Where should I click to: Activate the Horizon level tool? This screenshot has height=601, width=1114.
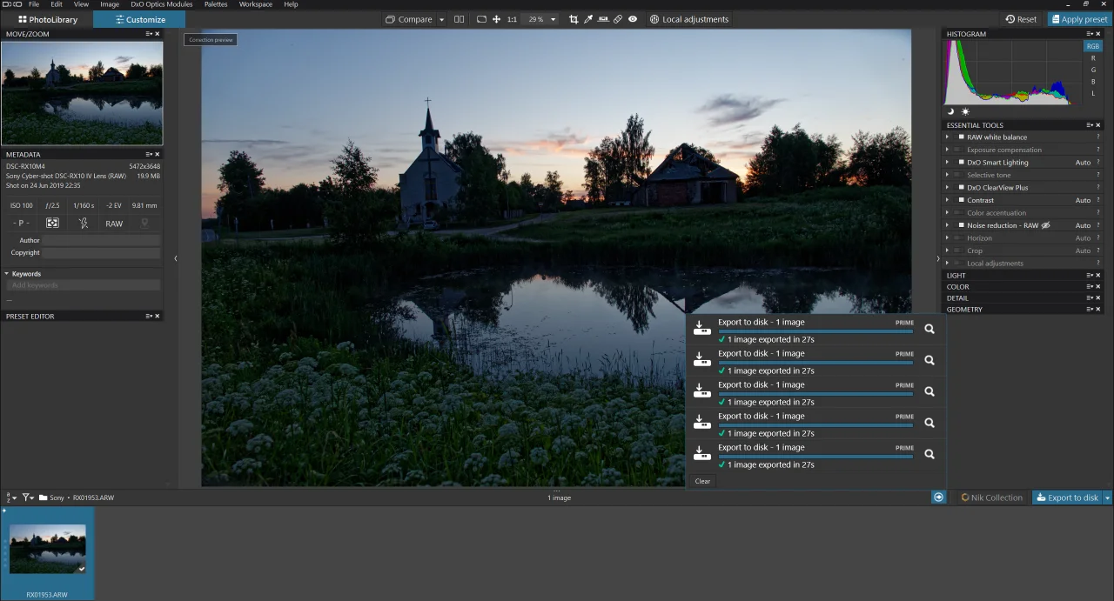[603, 19]
